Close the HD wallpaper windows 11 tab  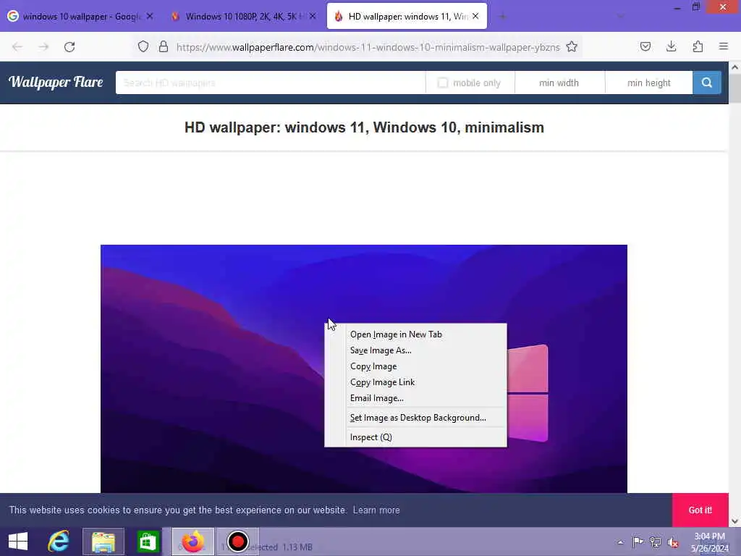coord(475,16)
